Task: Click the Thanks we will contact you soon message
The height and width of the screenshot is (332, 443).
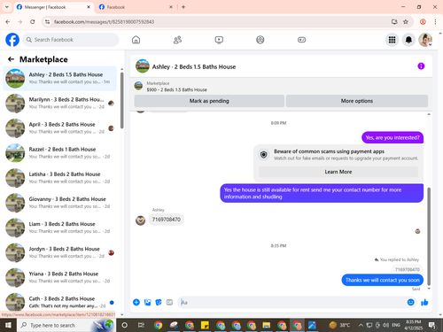Action: click(383, 280)
